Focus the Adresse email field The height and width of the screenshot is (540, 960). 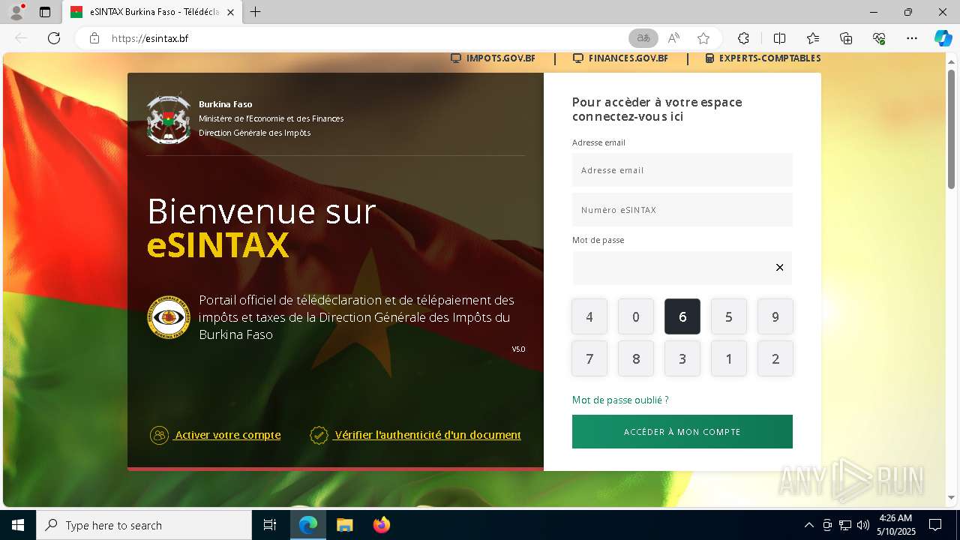682,170
